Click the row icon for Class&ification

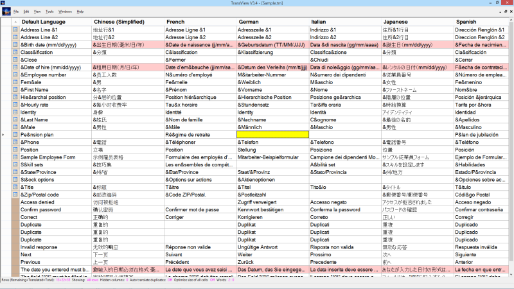pyautogui.click(x=15, y=52)
